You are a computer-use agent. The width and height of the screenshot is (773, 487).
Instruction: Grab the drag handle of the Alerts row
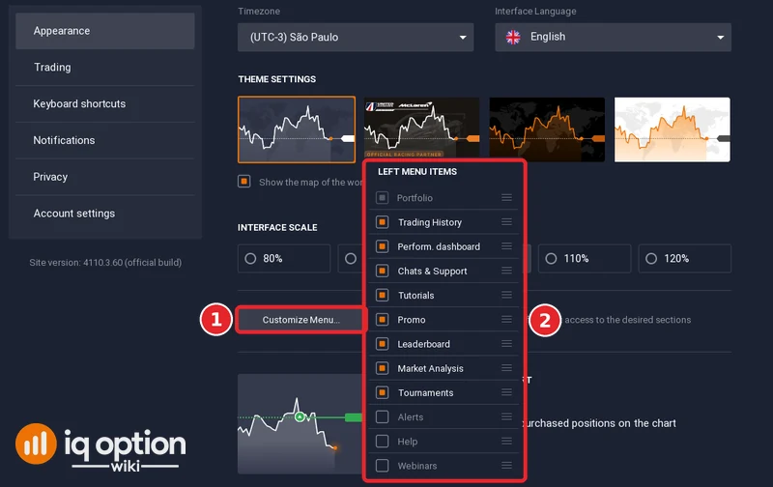tap(506, 417)
